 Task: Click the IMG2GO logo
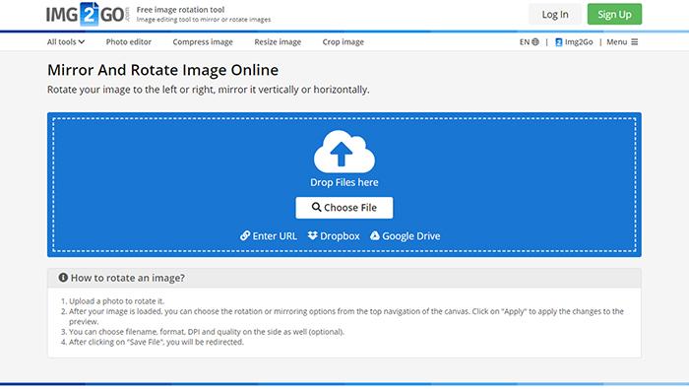point(88,14)
